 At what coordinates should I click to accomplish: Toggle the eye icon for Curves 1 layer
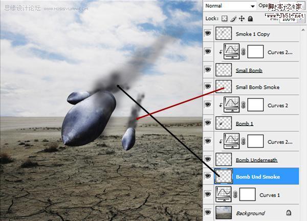208,194
